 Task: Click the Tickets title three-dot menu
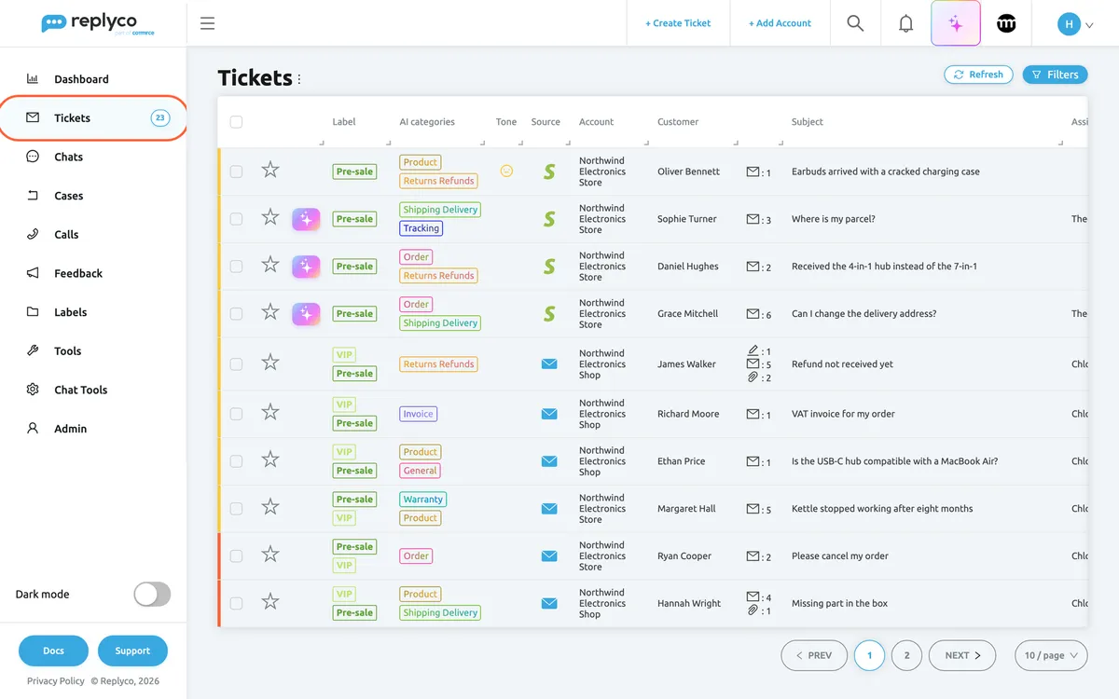(299, 79)
